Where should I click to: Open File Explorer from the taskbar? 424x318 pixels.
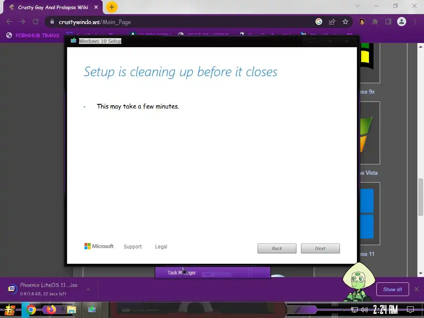point(71,310)
